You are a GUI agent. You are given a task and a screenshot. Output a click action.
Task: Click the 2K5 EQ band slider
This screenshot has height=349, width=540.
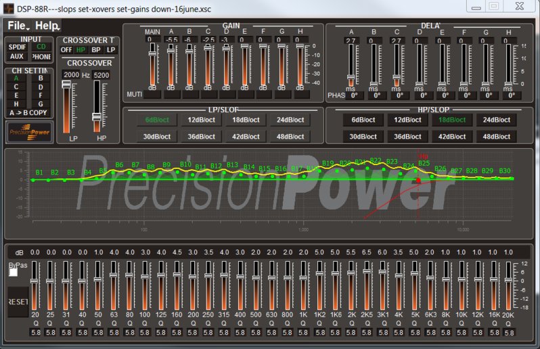367,285
